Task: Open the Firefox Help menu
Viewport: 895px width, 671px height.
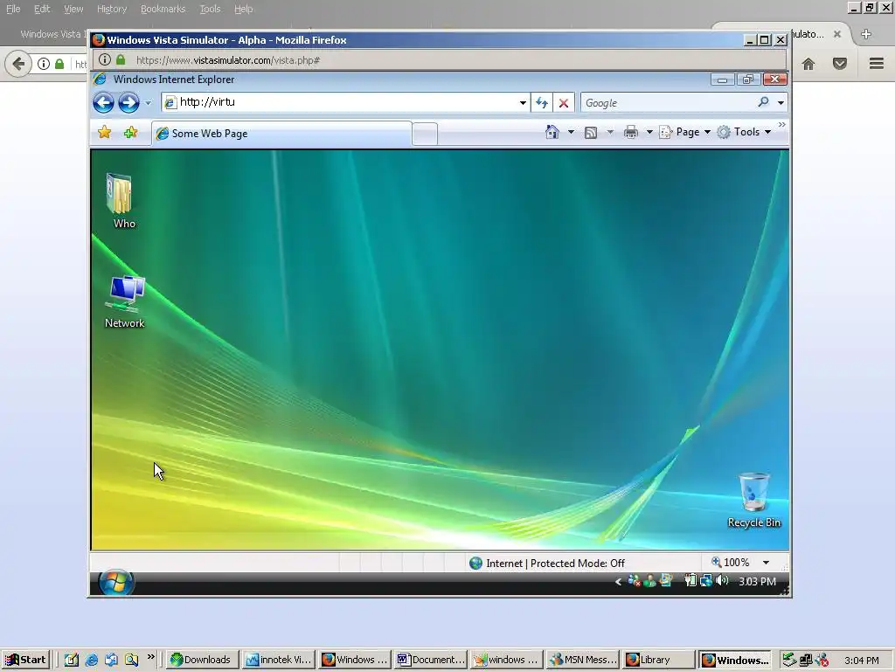Action: pos(243,9)
